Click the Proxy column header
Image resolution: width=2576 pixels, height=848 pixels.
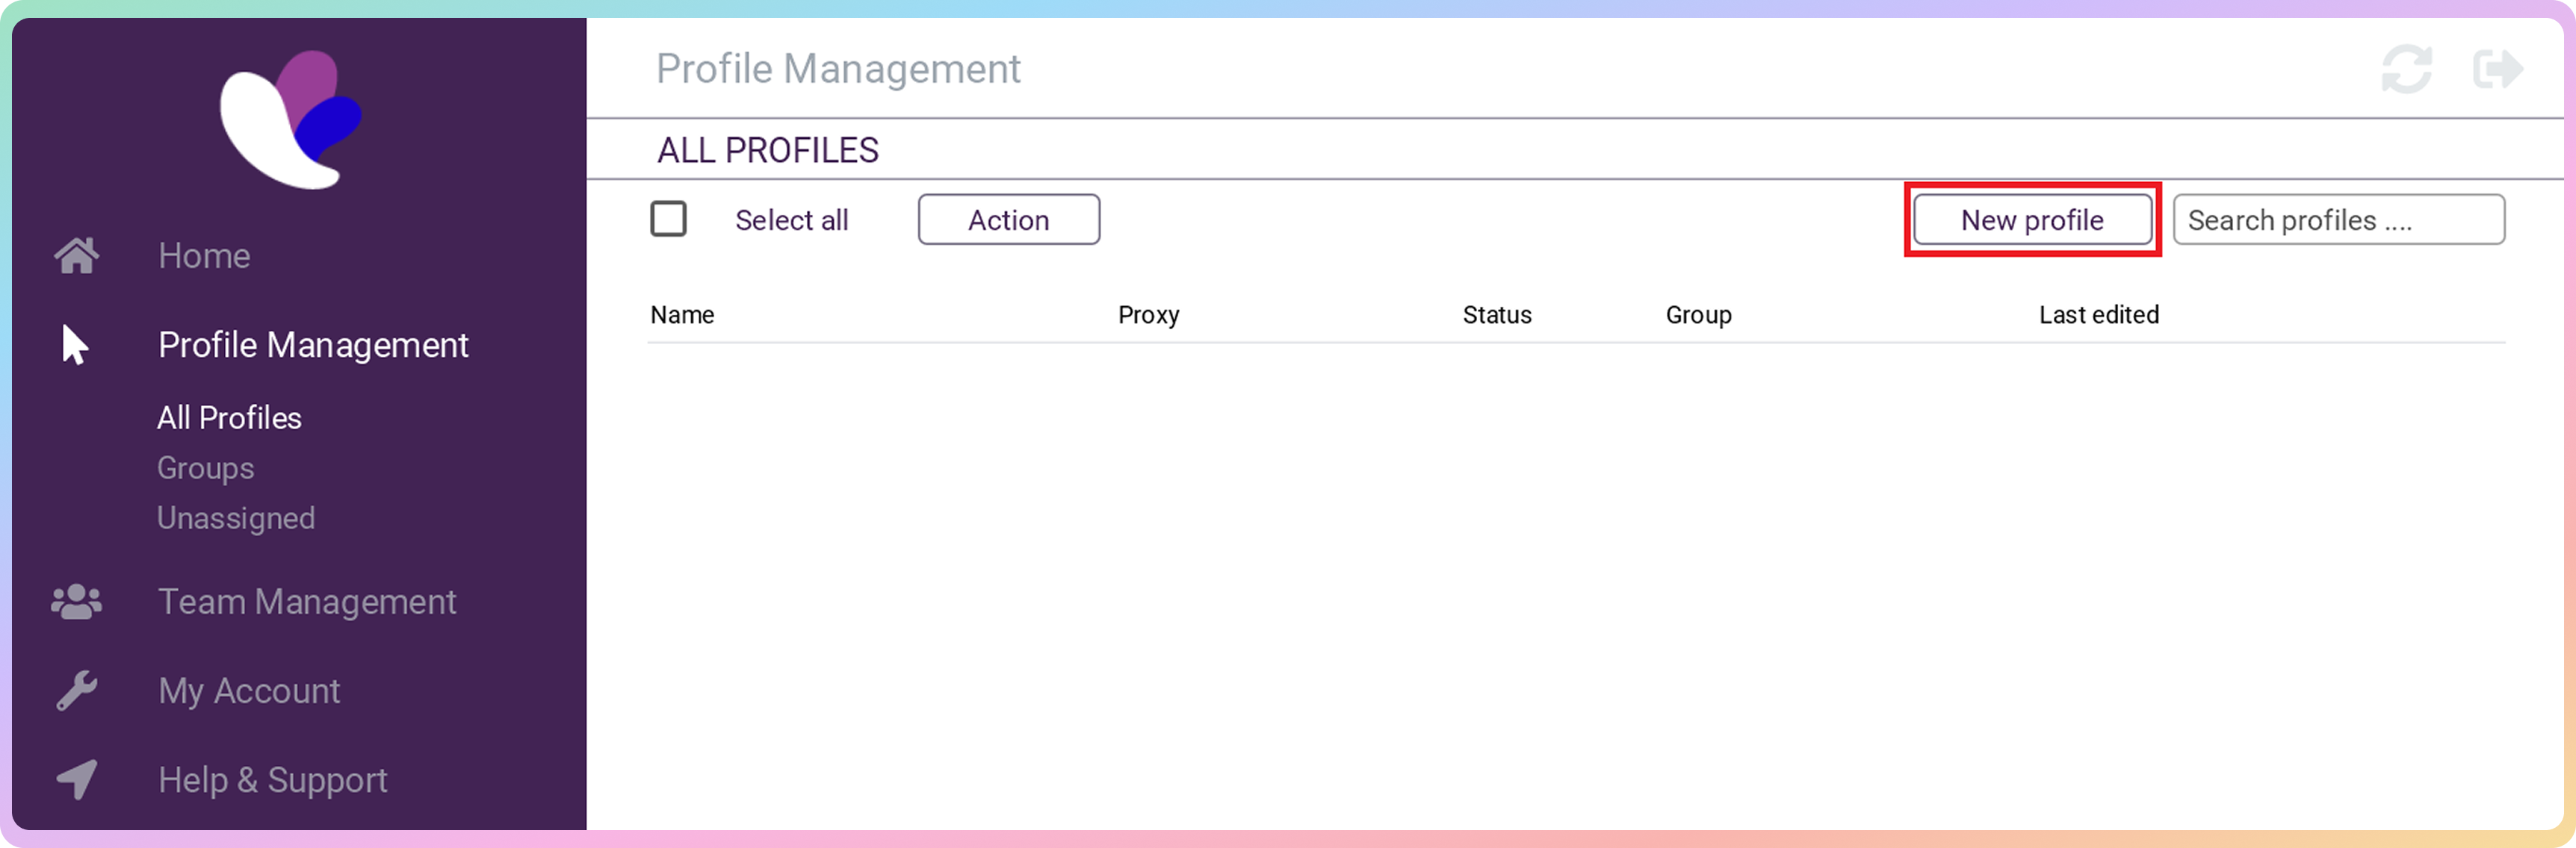coord(1148,314)
